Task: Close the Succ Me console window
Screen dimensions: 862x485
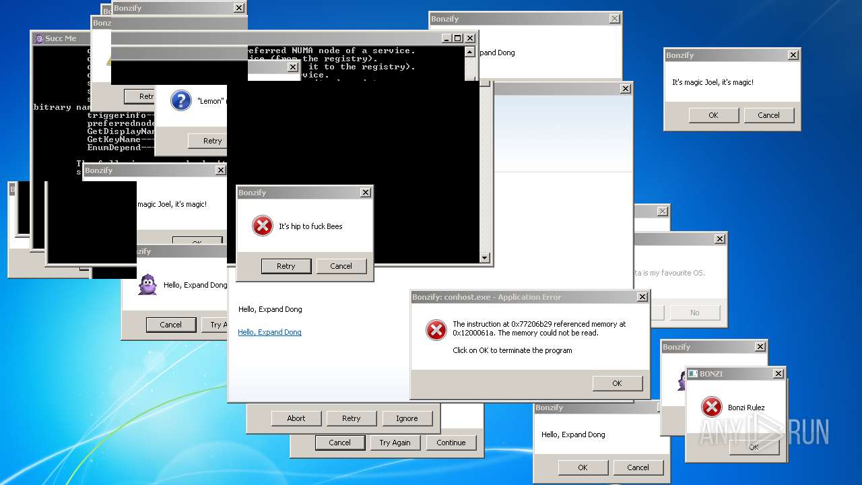Action: click(470, 38)
